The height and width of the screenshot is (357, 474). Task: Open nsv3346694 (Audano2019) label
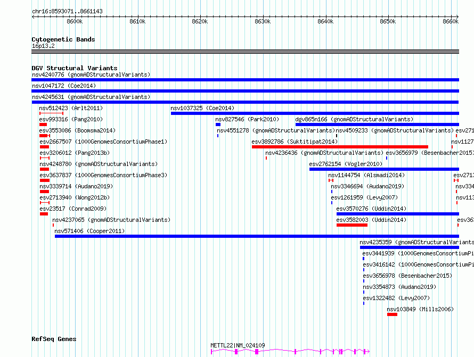pos(367,186)
